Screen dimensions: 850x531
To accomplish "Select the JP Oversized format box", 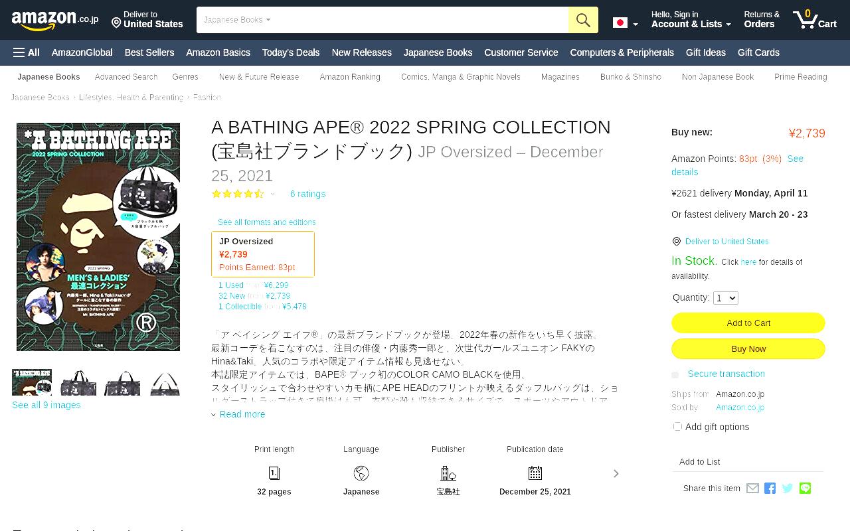I will tap(263, 254).
